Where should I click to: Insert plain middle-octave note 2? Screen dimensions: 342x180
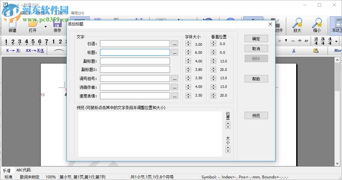(x=60, y=41)
